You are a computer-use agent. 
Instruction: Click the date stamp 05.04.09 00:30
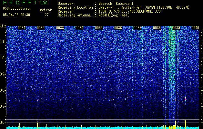(16, 15)
